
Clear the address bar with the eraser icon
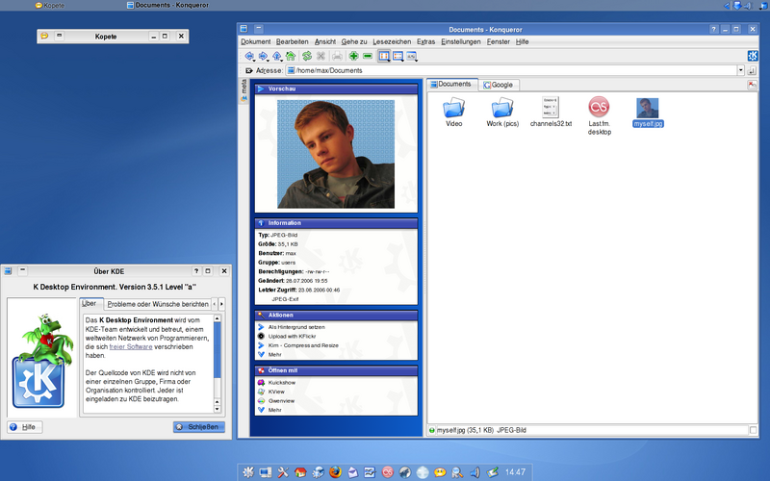(x=248, y=70)
